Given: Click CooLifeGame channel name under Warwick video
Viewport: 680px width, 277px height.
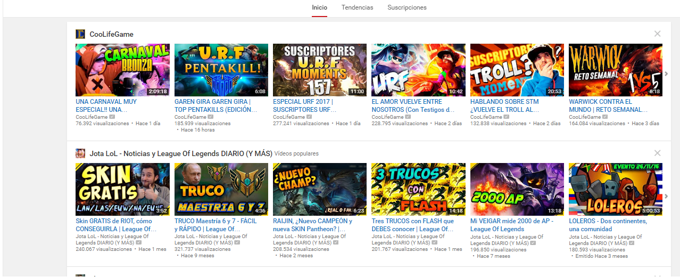Looking at the screenshot, I should 585,117.
